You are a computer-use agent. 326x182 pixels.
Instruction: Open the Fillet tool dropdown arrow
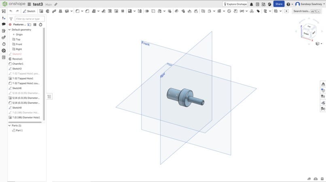82,11
